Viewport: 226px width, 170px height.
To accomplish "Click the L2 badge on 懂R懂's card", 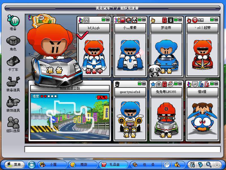I will [201, 84].
